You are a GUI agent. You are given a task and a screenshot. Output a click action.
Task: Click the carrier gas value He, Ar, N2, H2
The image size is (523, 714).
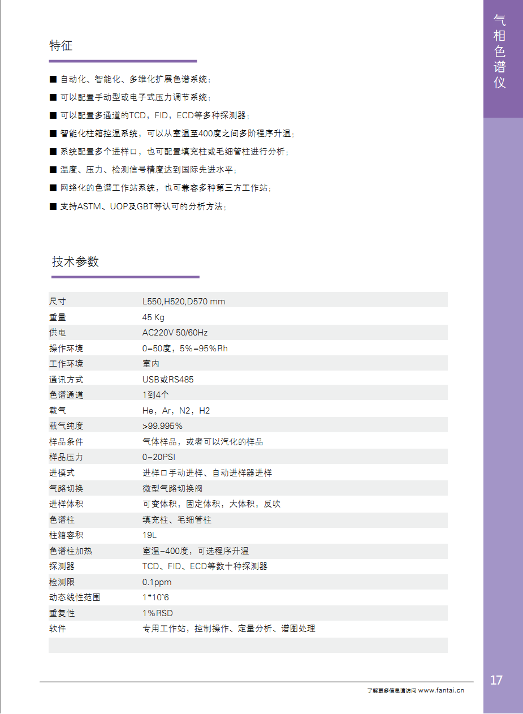tap(176, 411)
